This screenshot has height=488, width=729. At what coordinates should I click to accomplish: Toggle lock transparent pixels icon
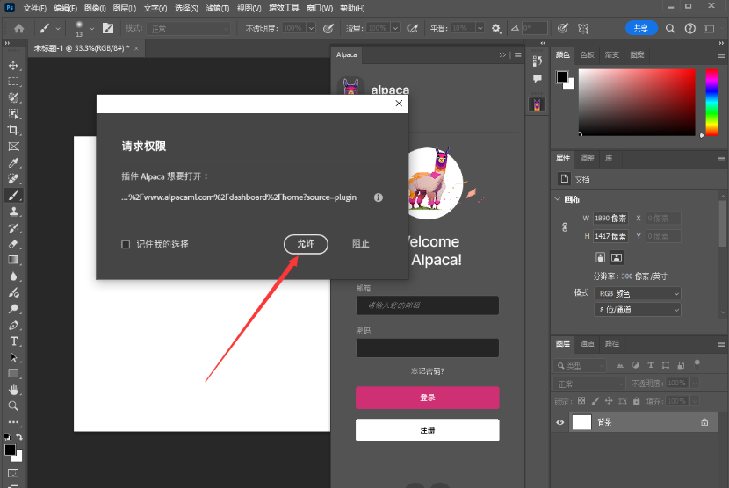[x=581, y=400]
